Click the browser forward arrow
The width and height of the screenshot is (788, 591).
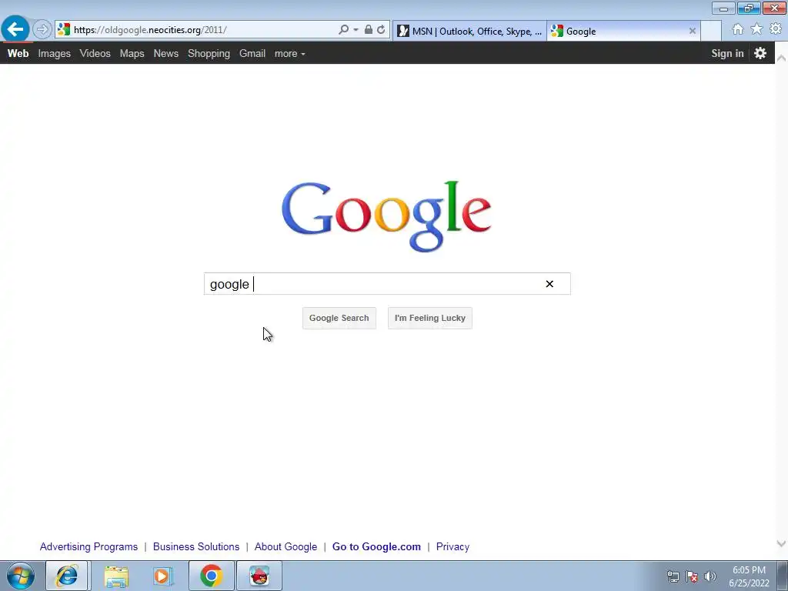point(42,30)
